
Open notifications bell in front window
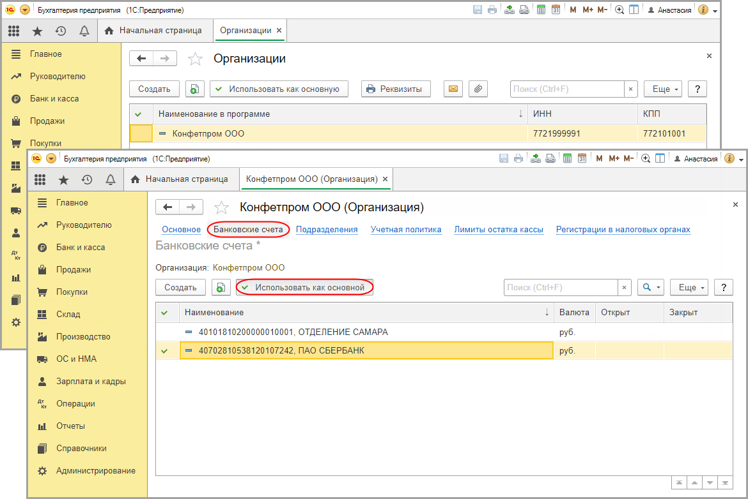tap(110, 180)
